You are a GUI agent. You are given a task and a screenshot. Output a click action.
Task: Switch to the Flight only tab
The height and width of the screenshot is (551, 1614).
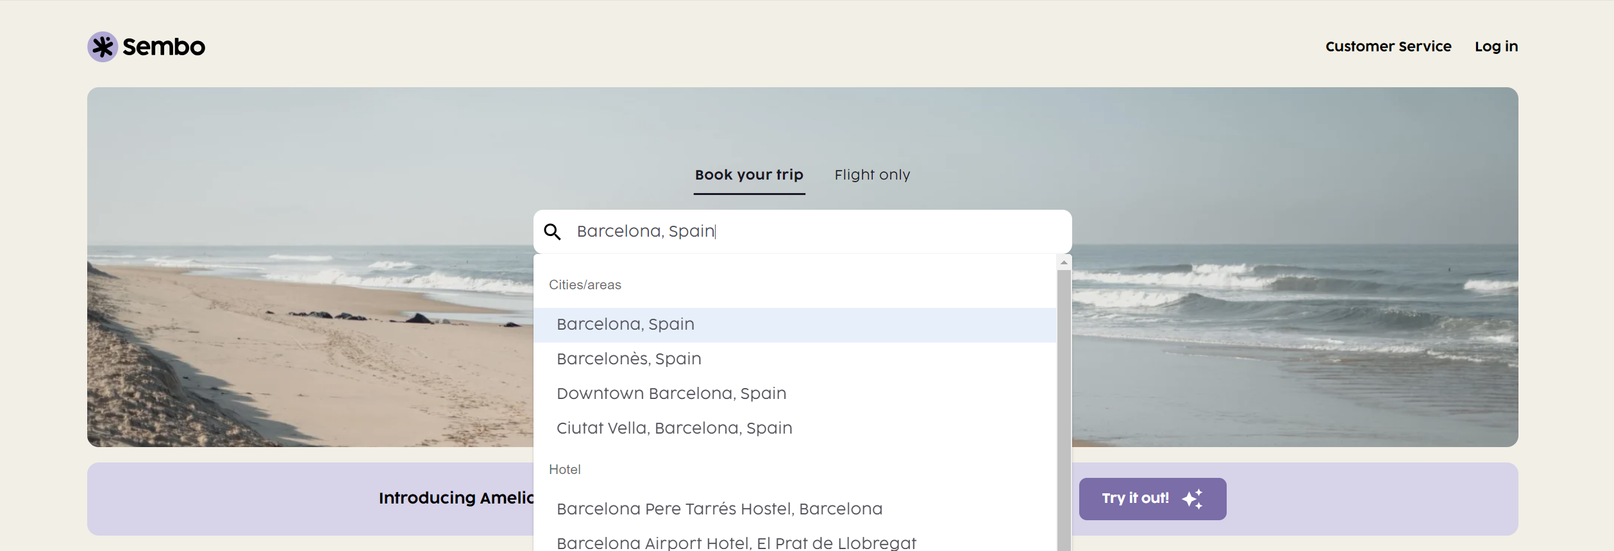click(872, 174)
